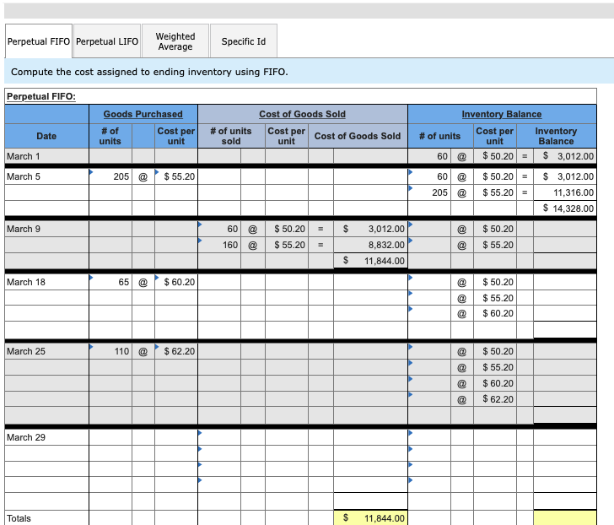Click March 25 inventory balance cell for $62.20 row
Viewport: 614px width, 525px height.
pos(565,399)
